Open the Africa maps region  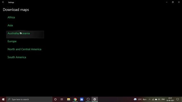[x=11, y=17]
